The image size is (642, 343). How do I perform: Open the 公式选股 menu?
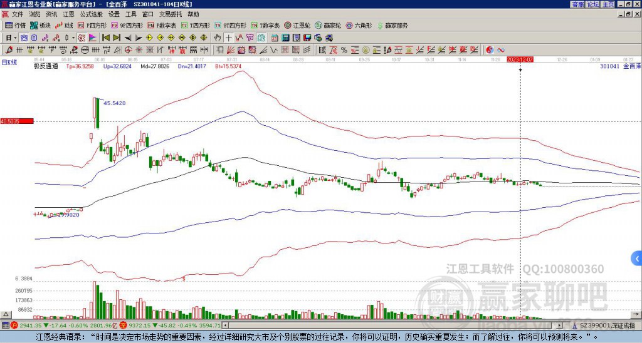click(92, 14)
